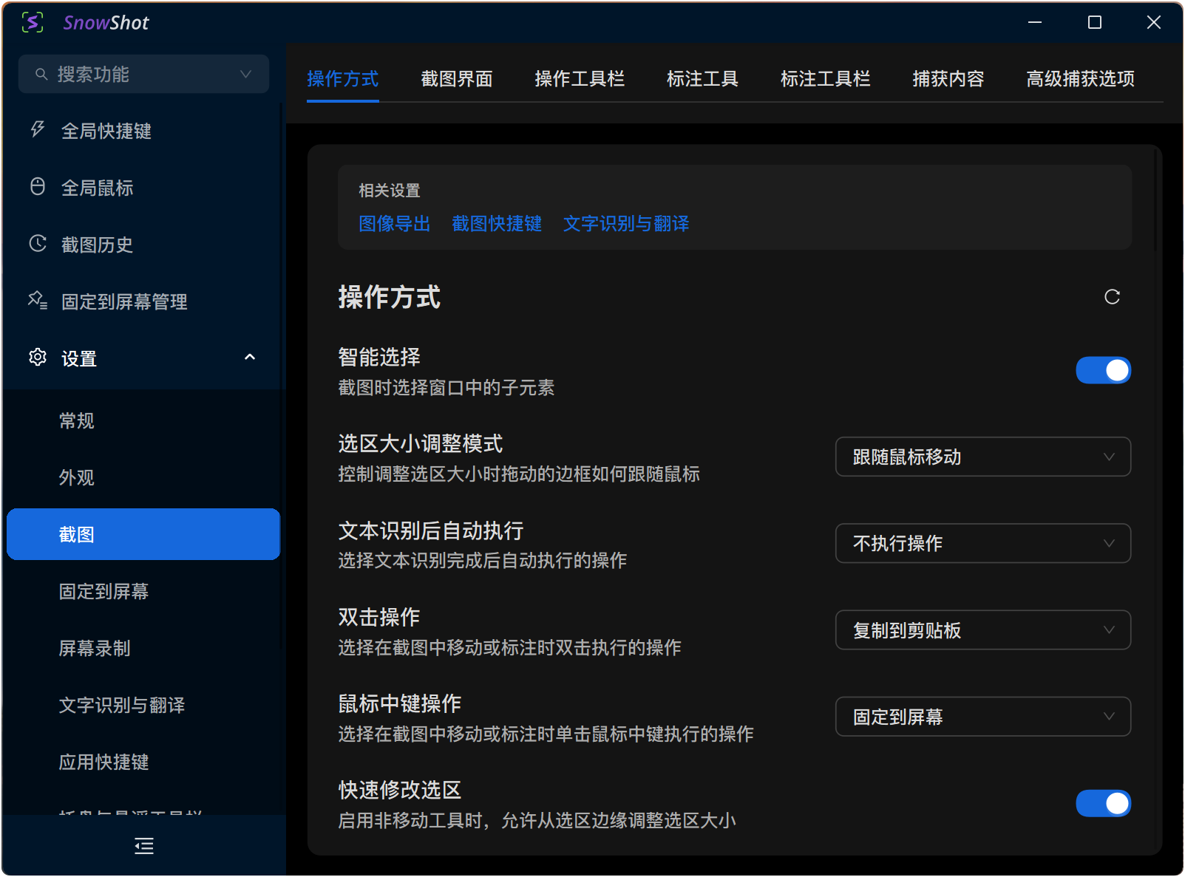Viewport: 1185px width, 877px height.
Task: Go to 固定到屏幕管理 page
Action: [x=143, y=301]
